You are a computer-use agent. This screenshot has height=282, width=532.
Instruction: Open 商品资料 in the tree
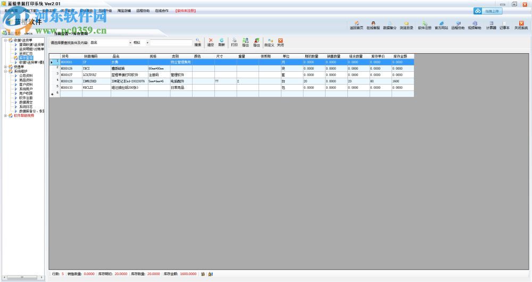pos(26,80)
